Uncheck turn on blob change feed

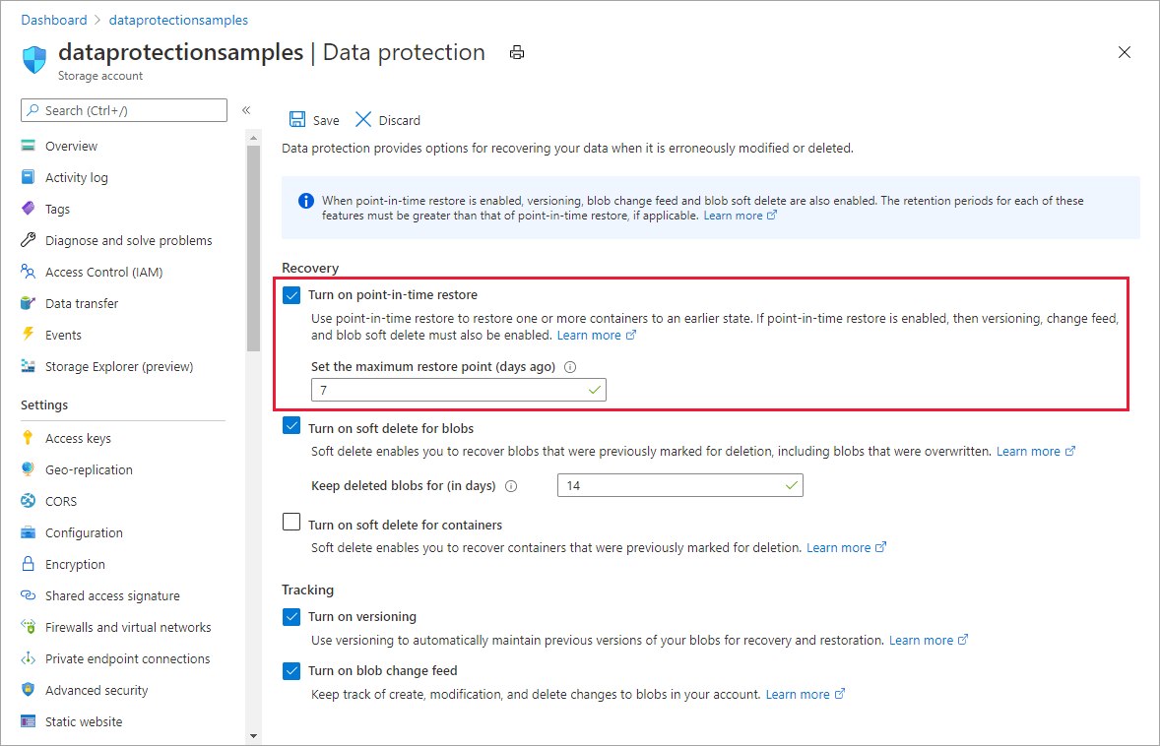291,670
